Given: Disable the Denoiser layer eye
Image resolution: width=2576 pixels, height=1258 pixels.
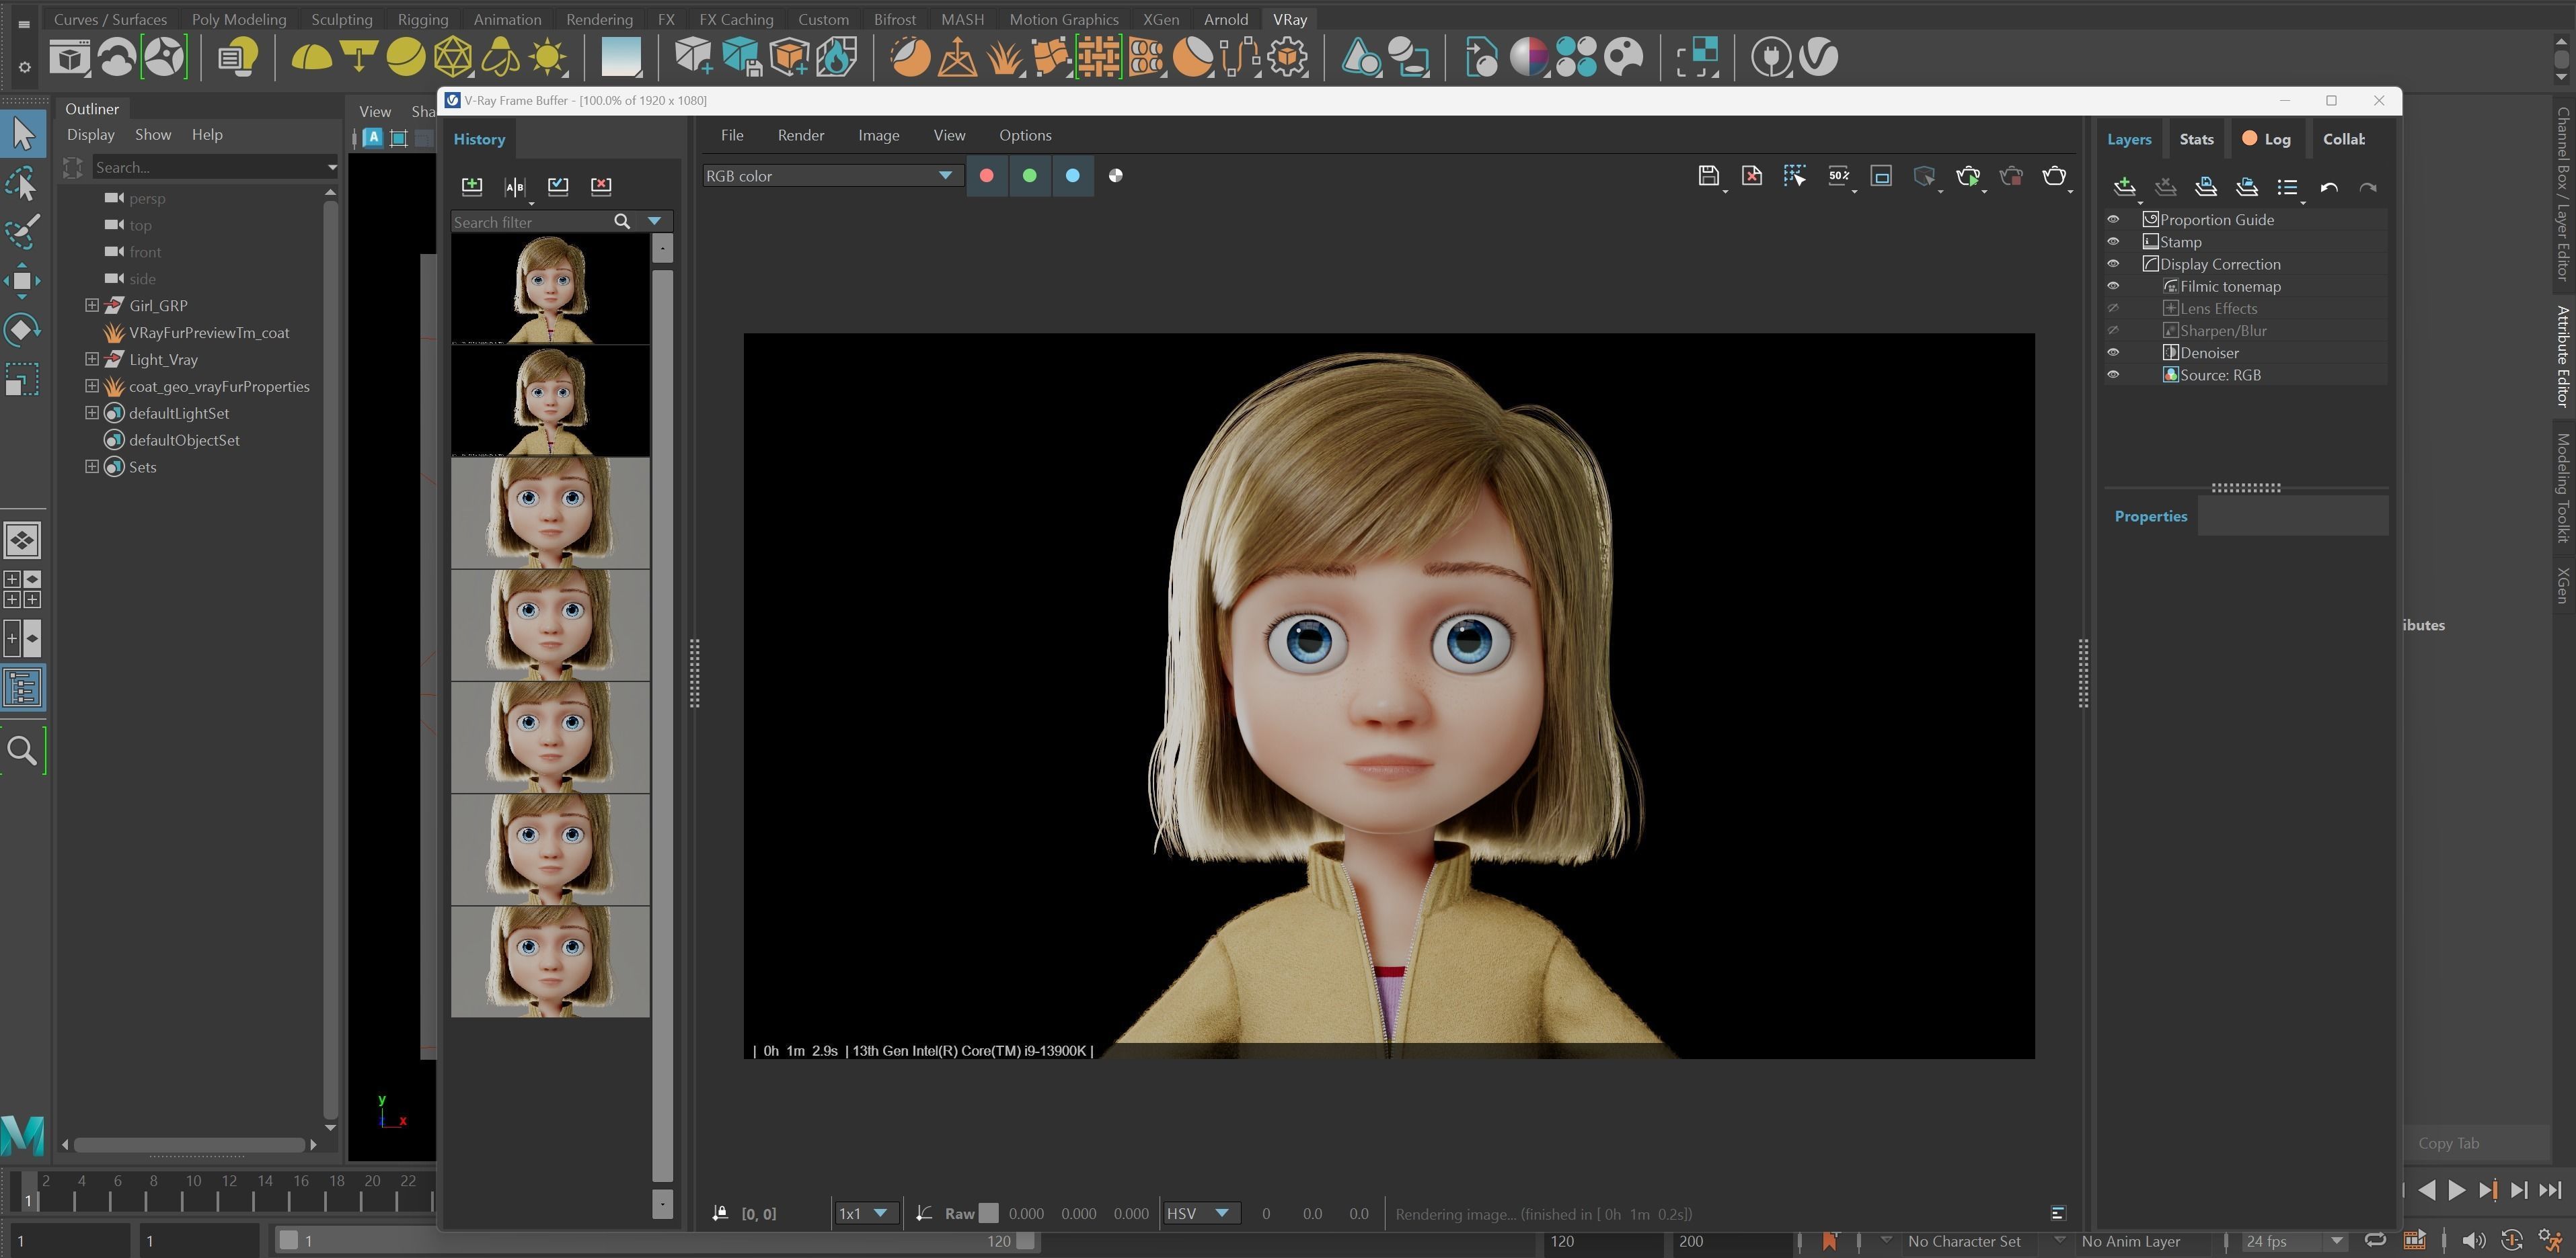Looking at the screenshot, I should coord(2113,353).
